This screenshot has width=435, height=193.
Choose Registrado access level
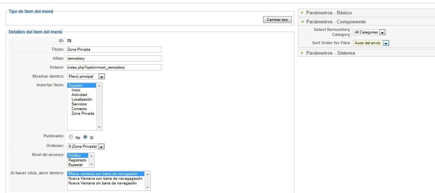tap(78, 160)
